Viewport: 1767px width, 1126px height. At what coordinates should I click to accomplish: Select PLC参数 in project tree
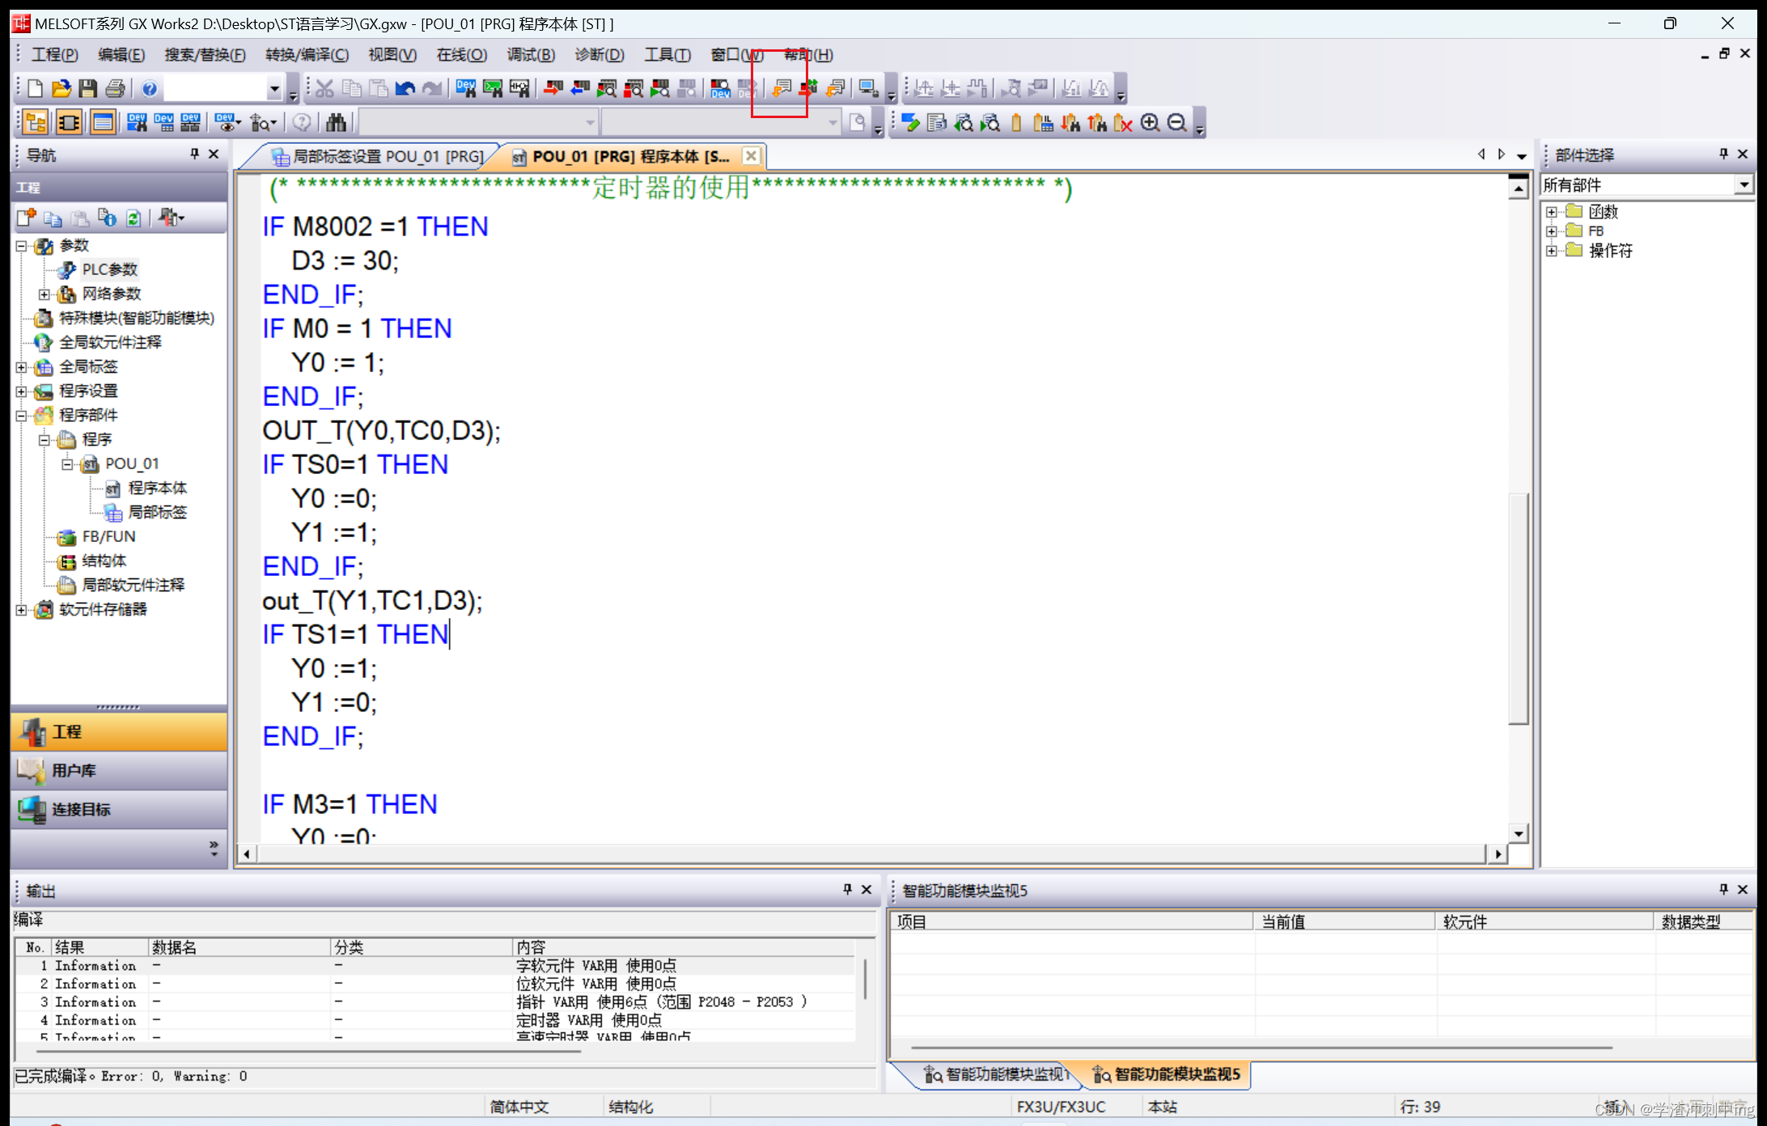tap(109, 269)
